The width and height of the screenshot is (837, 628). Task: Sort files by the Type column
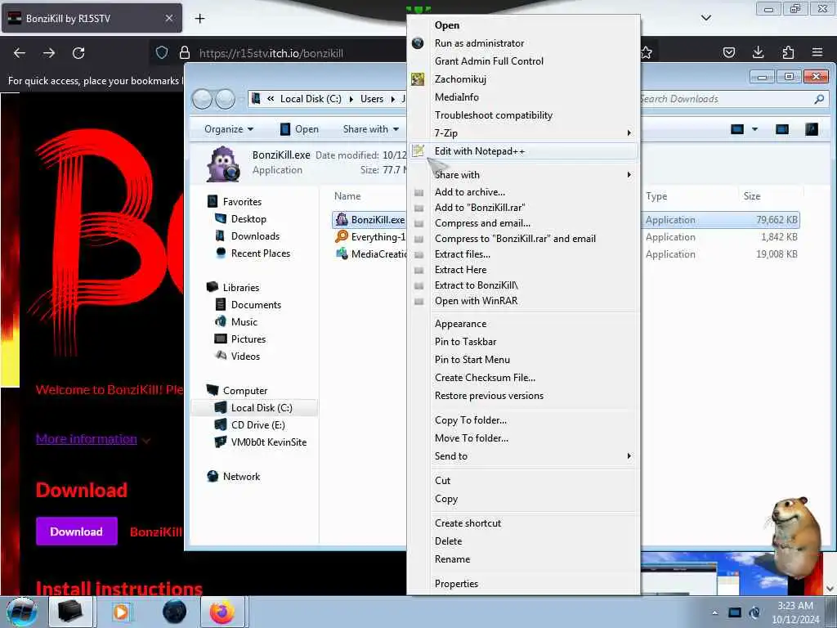click(x=656, y=196)
